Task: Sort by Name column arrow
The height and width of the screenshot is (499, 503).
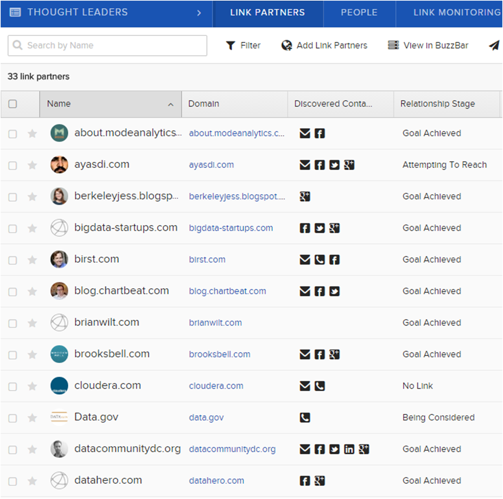Action: [171, 104]
